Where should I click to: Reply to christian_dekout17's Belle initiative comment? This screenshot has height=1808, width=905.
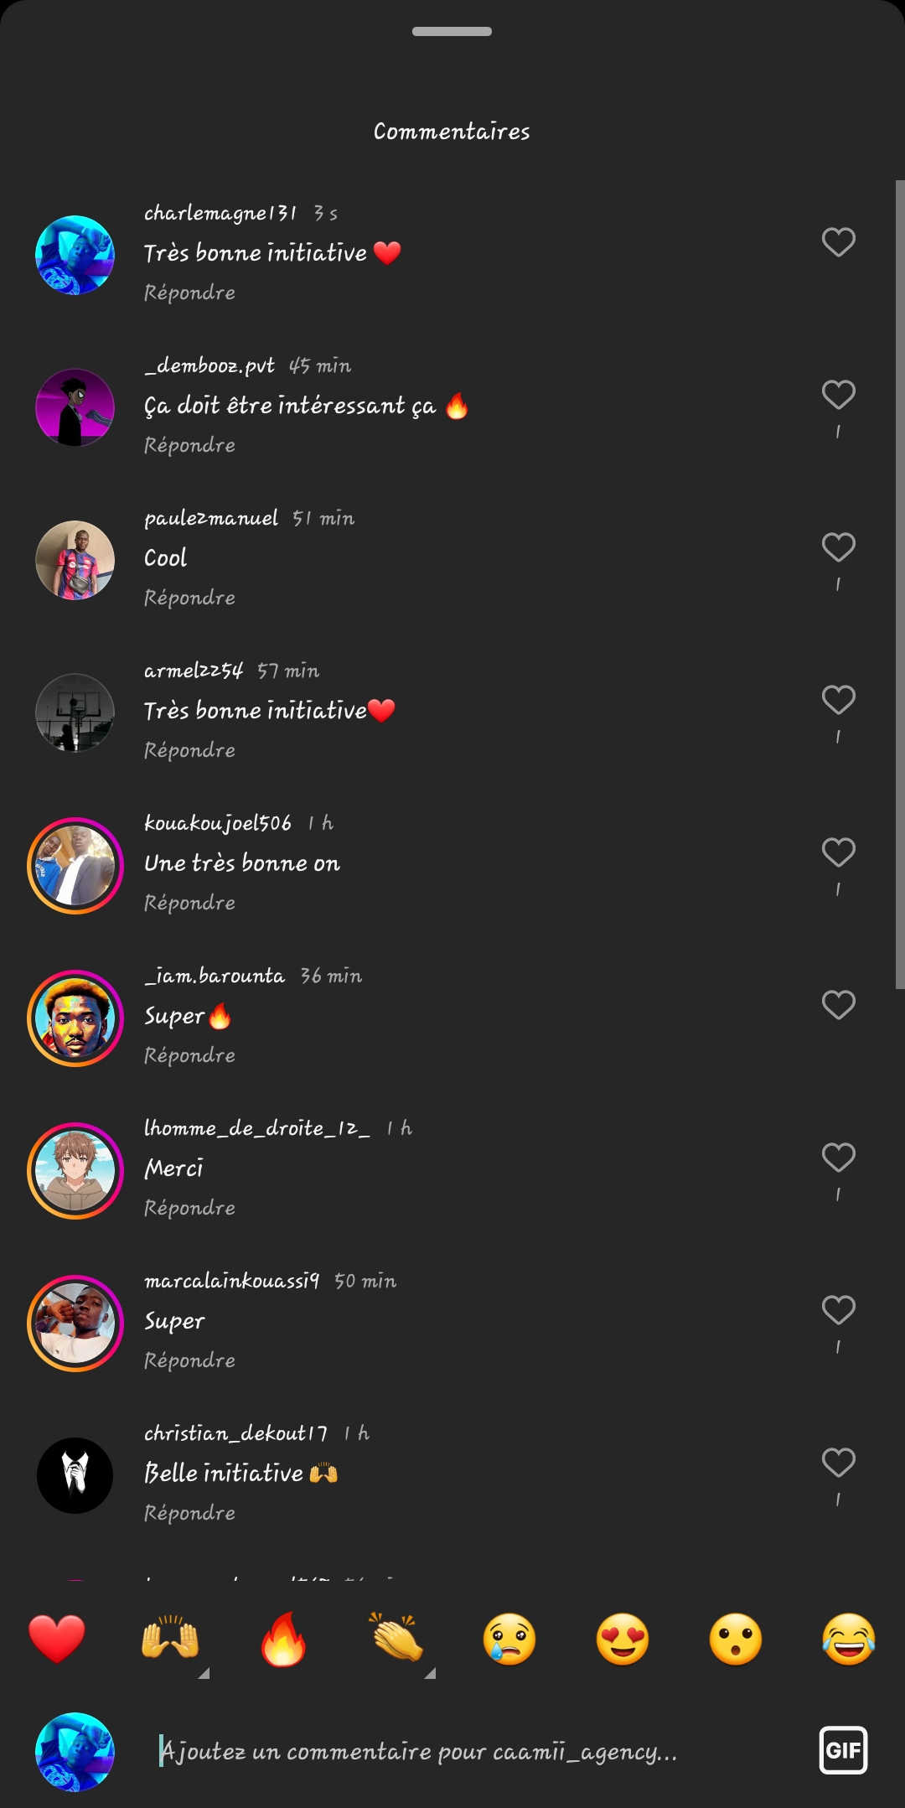pos(189,1513)
